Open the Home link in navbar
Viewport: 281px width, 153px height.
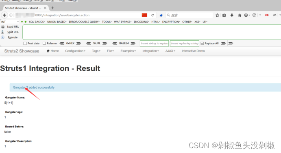(x=53, y=51)
